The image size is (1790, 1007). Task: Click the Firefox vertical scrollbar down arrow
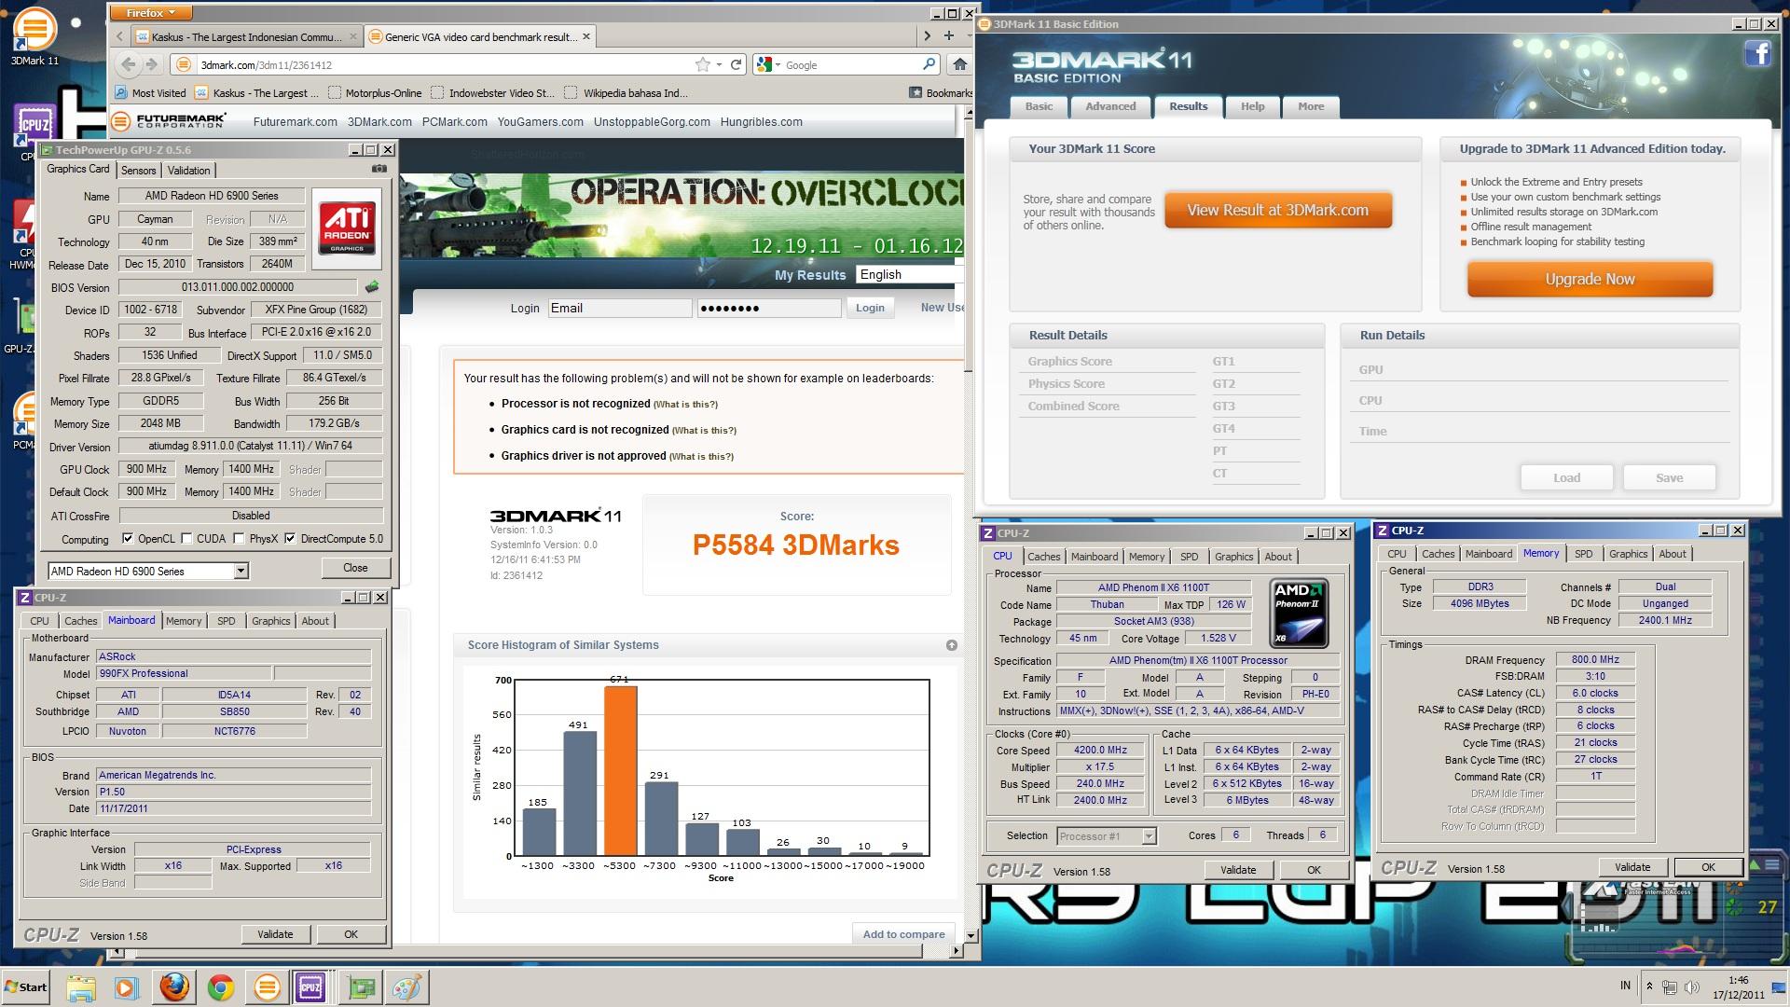click(970, 935)
